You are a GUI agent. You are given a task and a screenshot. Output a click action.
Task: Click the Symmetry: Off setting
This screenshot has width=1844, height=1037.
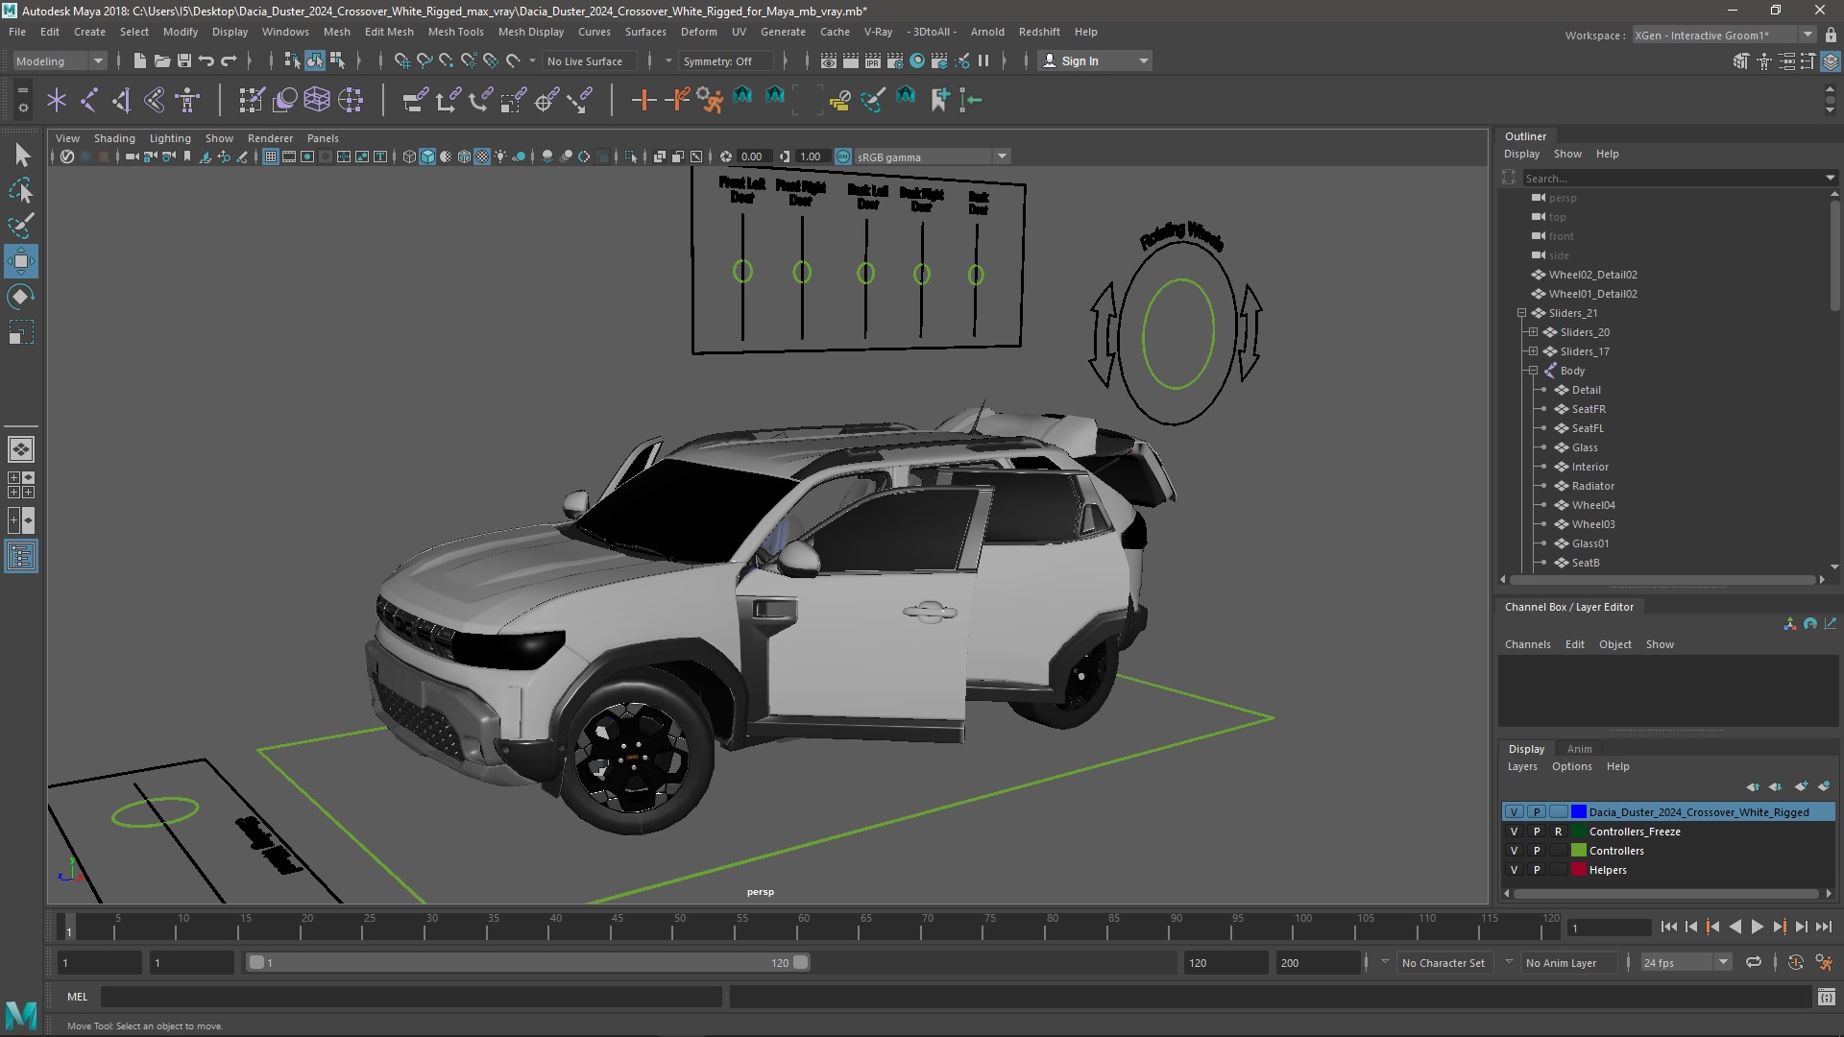[x=725, y=60]
